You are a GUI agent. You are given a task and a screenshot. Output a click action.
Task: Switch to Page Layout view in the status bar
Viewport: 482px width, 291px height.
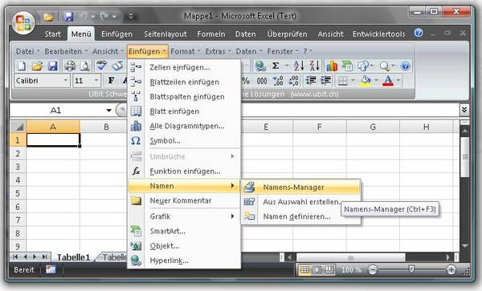pyautogui.click(x=317, y=270)
